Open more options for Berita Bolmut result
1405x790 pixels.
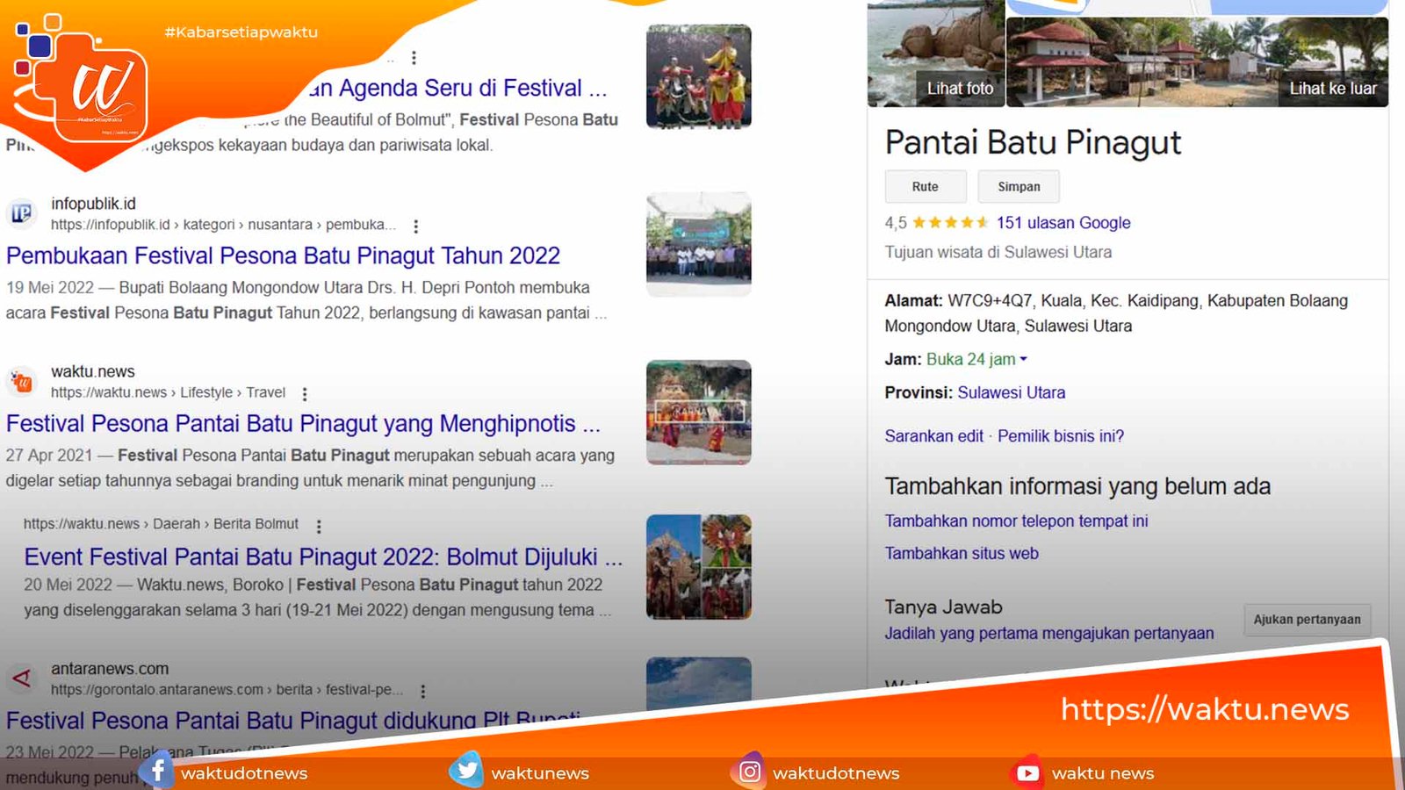319,526
